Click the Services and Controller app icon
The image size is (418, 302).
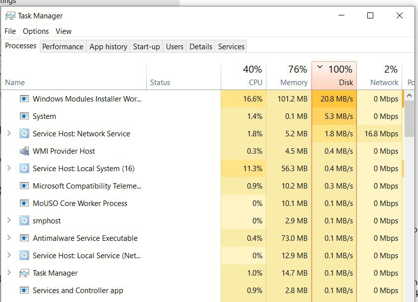[24, 290]
